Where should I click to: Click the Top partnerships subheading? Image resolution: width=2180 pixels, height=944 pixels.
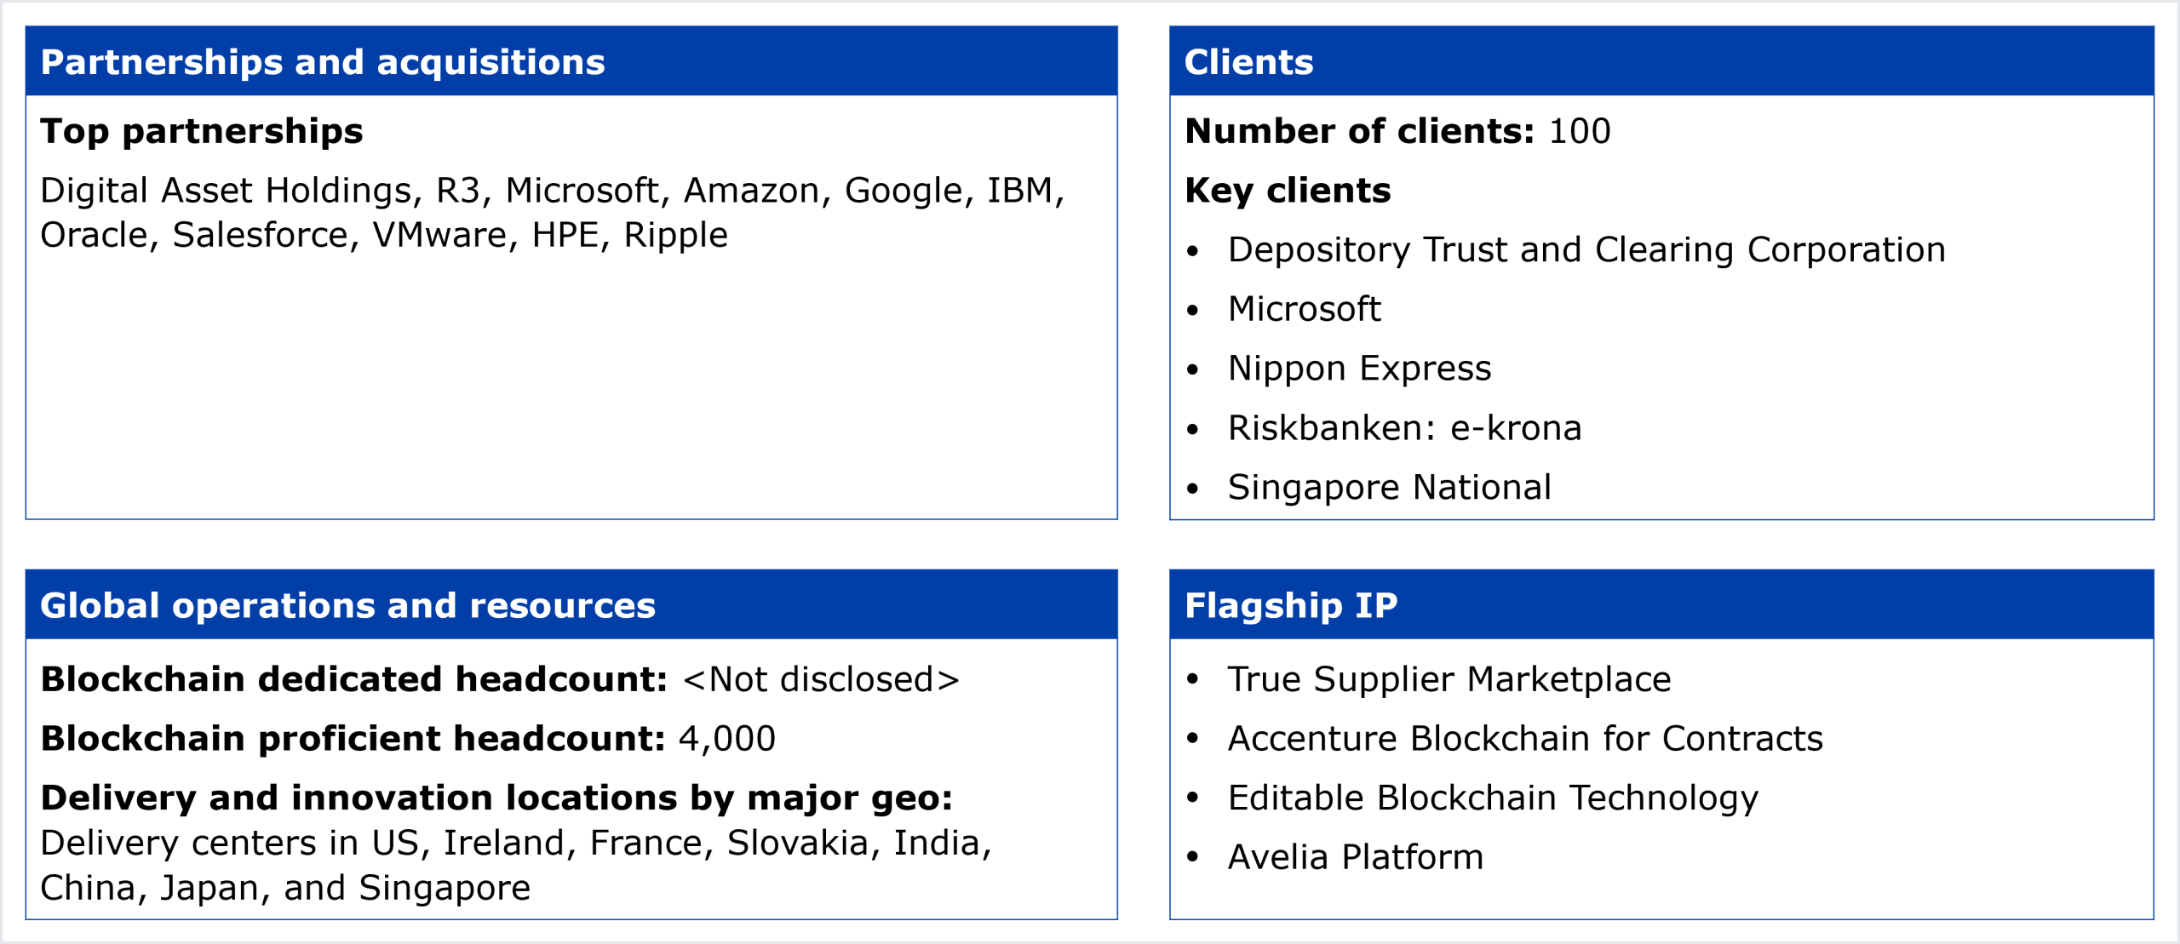tap(202, 131)
